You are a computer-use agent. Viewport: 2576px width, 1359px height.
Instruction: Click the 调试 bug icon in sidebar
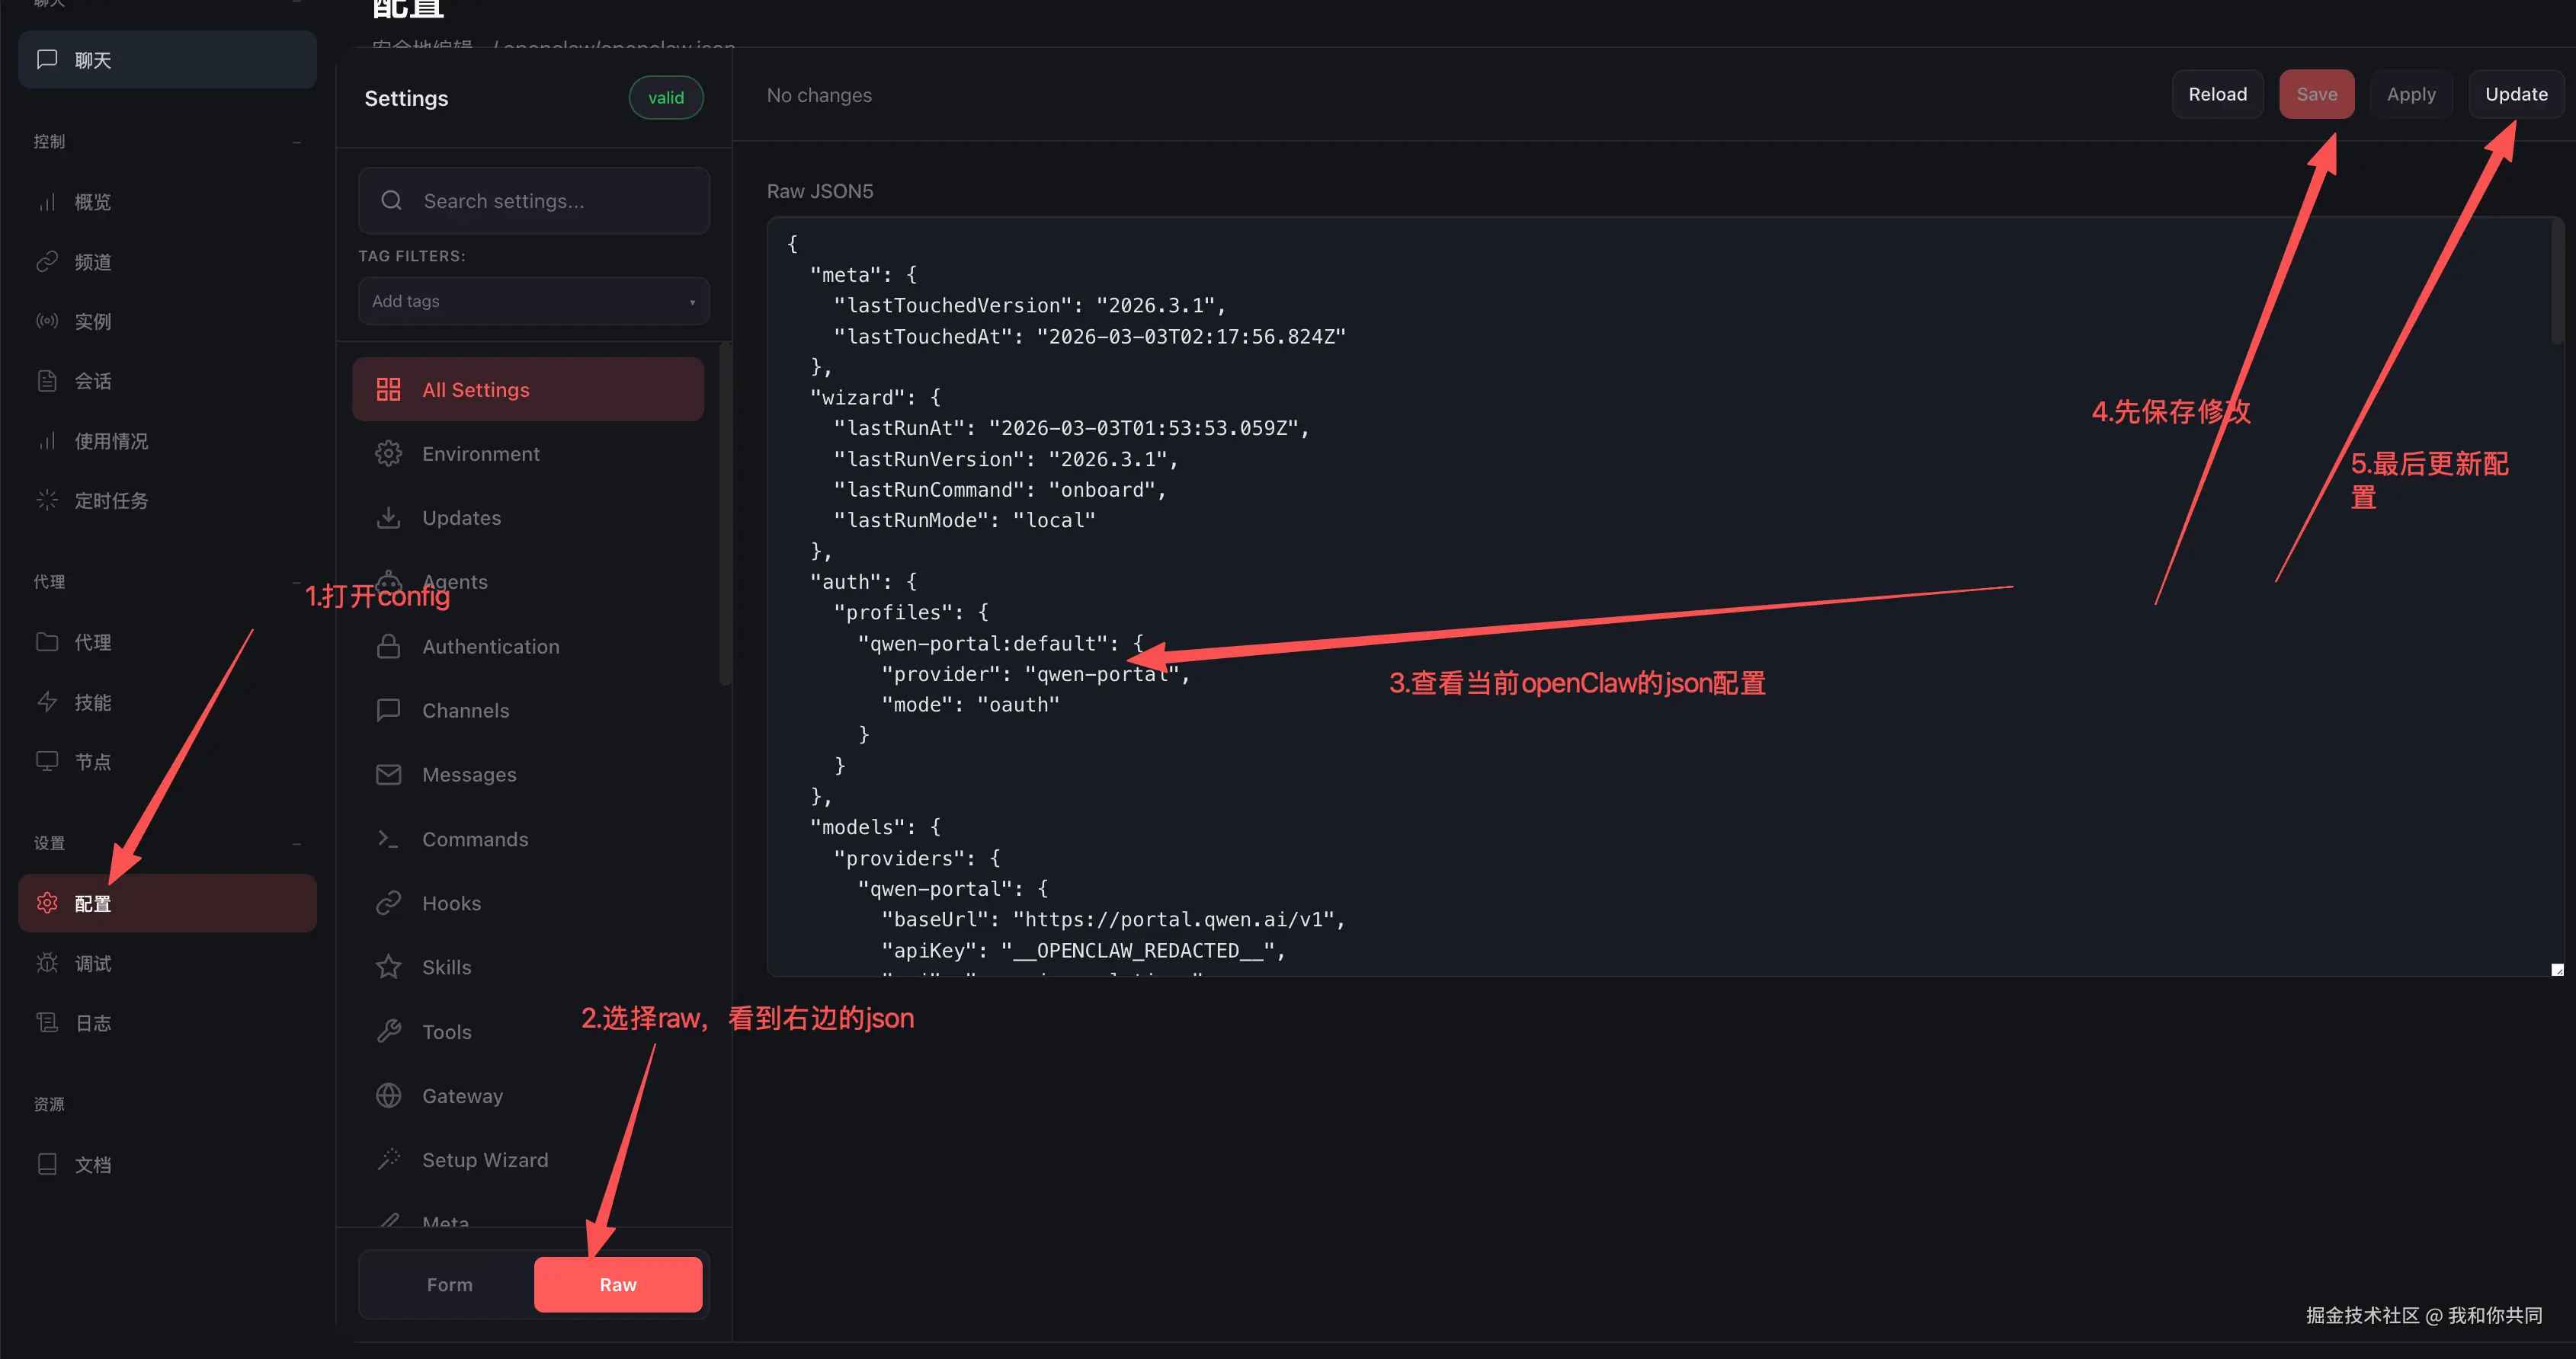click(x=47, y=964)
